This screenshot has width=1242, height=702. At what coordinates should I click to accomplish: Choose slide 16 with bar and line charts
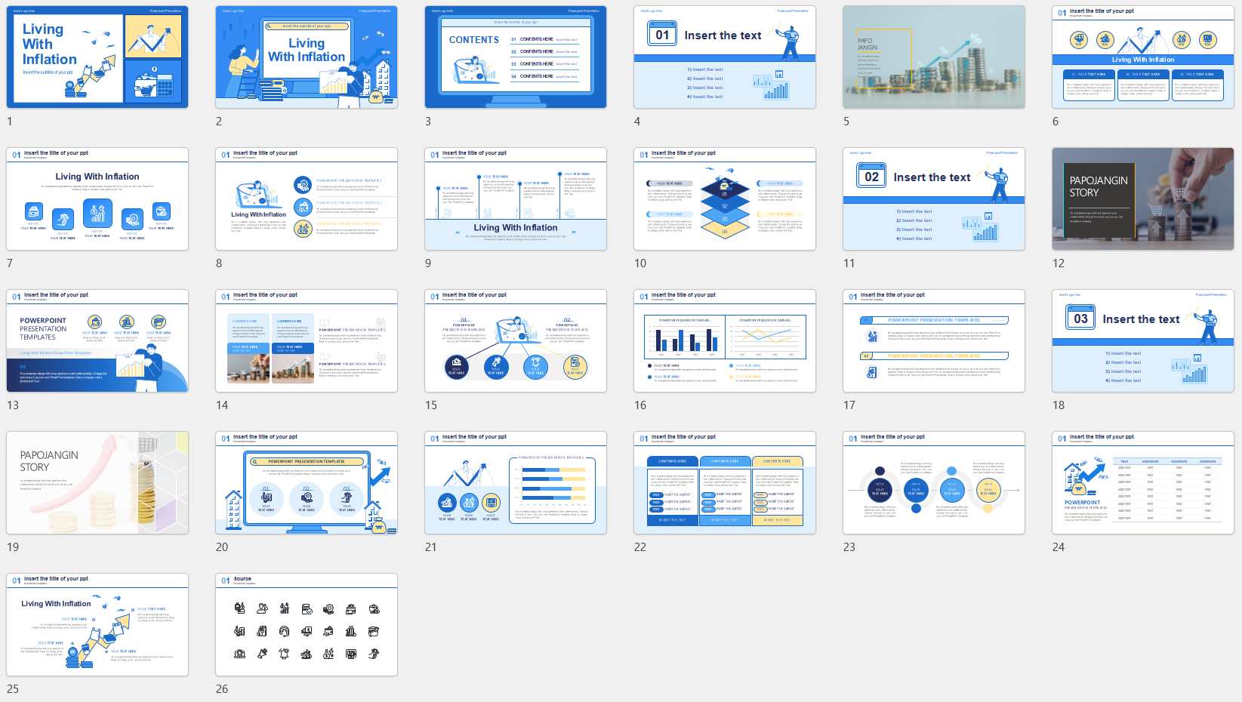[x=725, y=341]
